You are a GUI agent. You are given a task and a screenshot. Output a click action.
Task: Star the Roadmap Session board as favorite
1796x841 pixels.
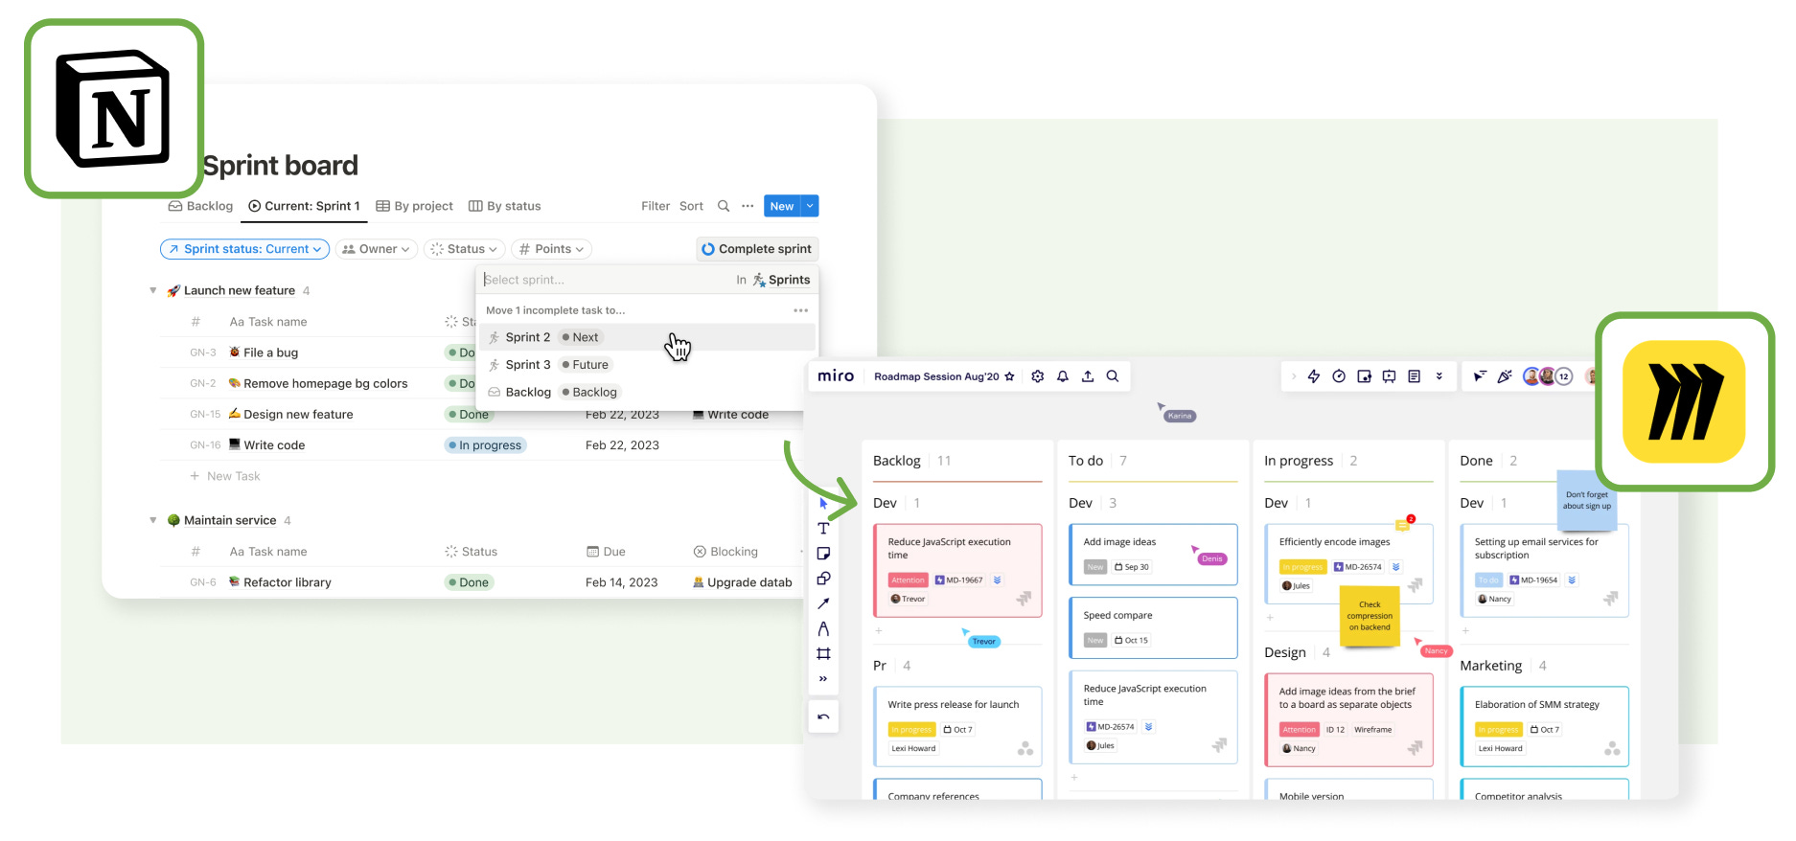[x=1009, y=376]
